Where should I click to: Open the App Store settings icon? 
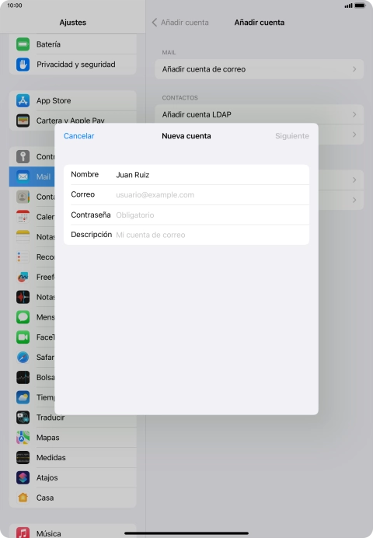coord(23,100)
